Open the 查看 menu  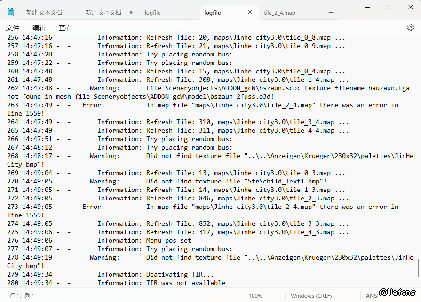click(65, 28)
